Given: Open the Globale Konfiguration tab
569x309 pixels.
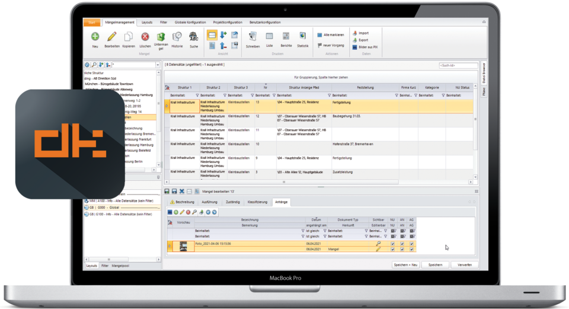Looking at the screenshot, I should (190, 23).
